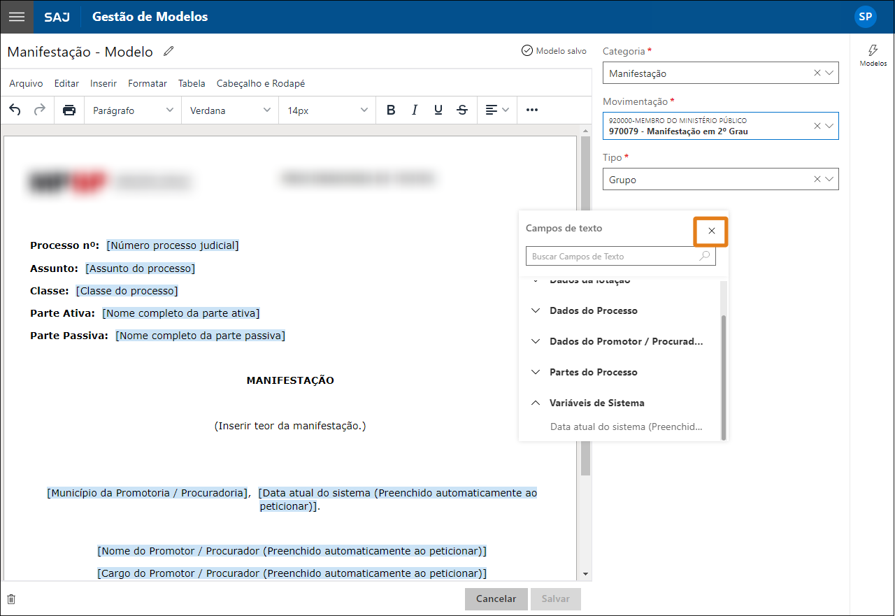
Task: Open the Verdana font dropdown
Action: (x=230, y=110)
